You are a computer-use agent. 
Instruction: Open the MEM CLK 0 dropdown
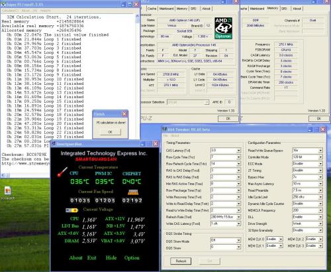[x=281, y=239]
